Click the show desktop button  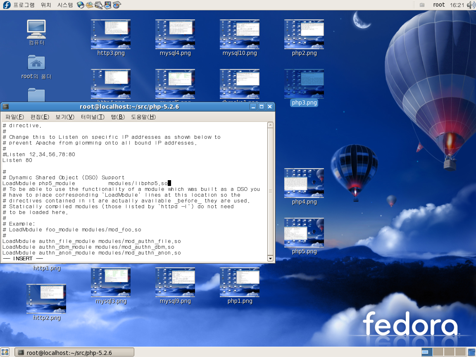click(x=5, y=352)
